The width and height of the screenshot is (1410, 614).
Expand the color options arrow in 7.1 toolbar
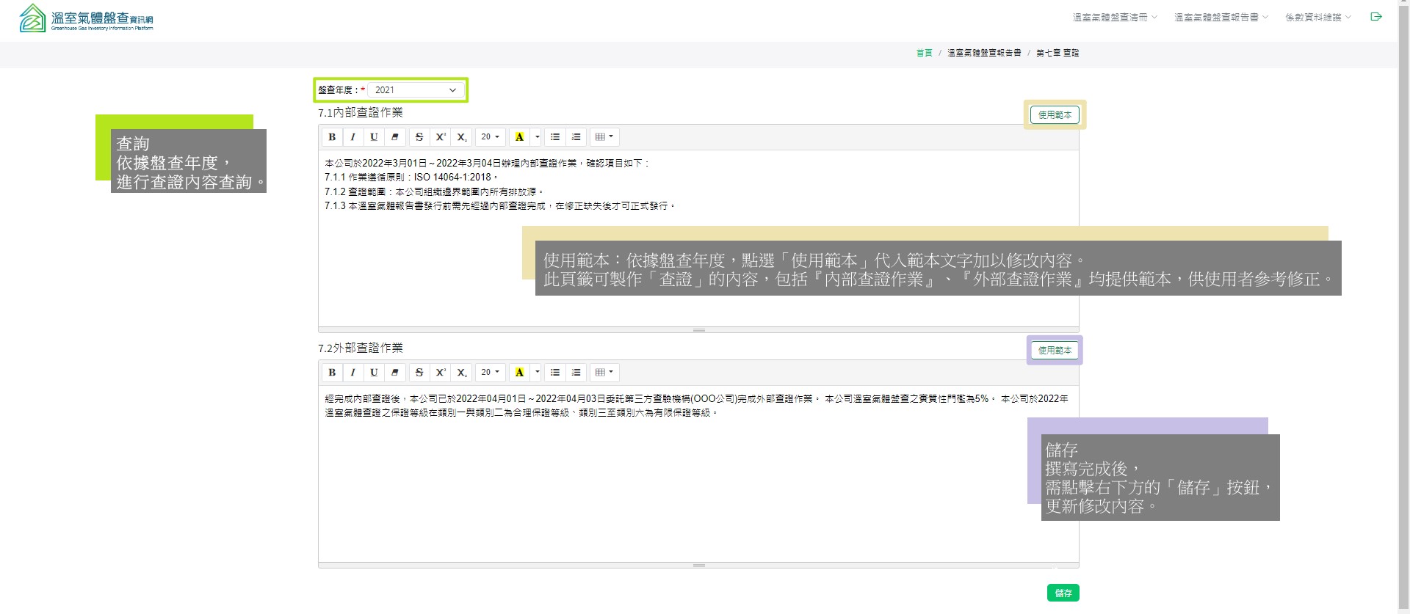(538, 137)
